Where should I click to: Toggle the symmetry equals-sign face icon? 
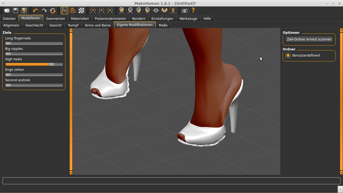110,10
